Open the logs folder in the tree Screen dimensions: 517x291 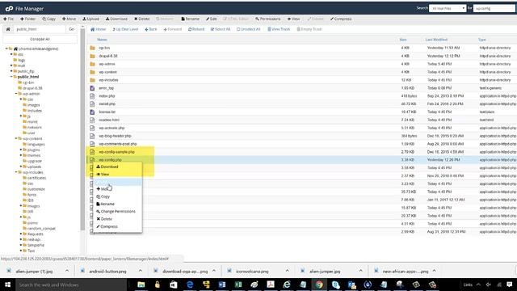click(19, 60)
